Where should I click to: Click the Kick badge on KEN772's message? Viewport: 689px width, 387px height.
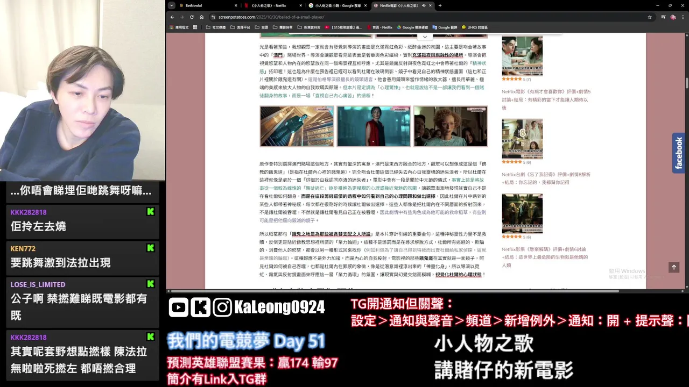coord(151,248)
